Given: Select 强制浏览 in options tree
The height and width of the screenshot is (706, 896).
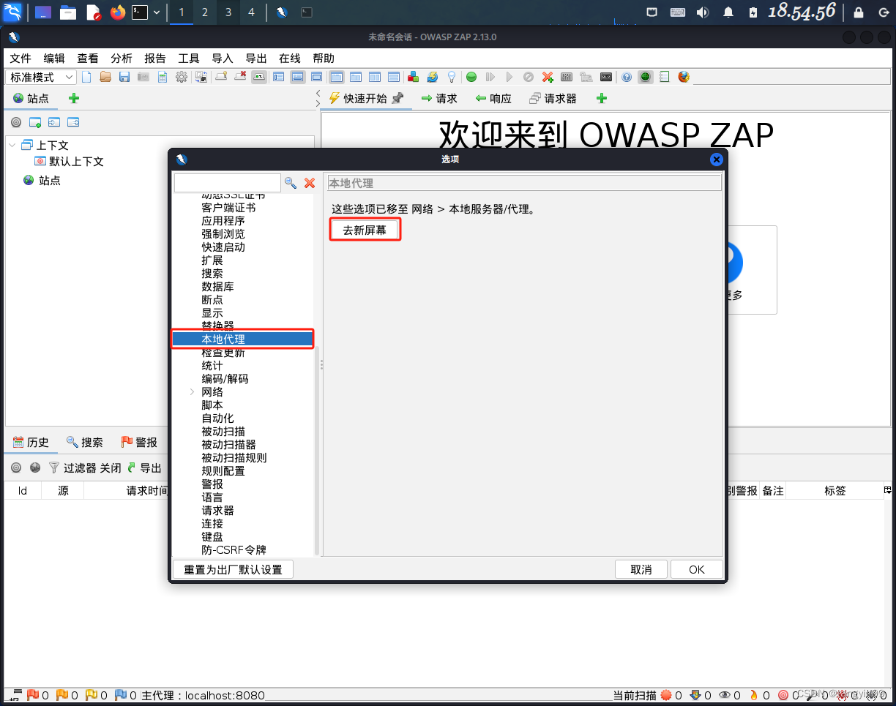Looking at the screenshot, I should click(x=223, y=234).
